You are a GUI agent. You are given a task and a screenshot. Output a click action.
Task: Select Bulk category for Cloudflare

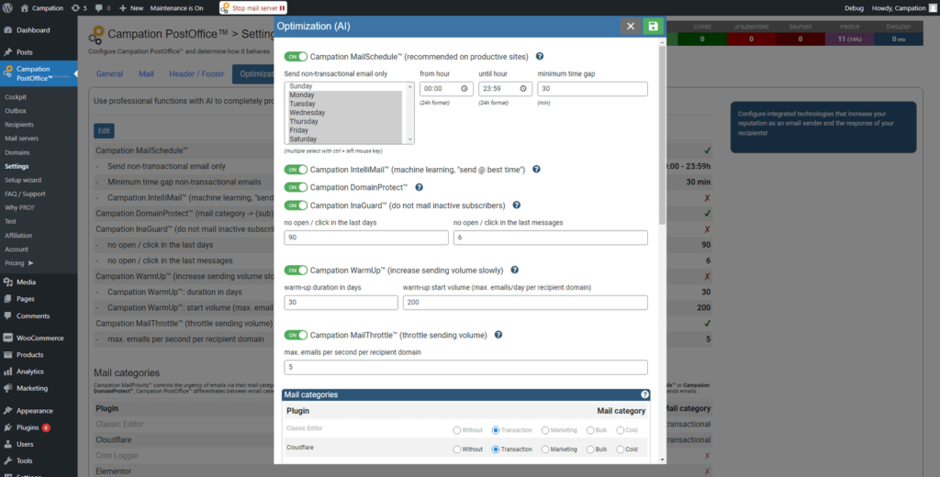[590, 449]
